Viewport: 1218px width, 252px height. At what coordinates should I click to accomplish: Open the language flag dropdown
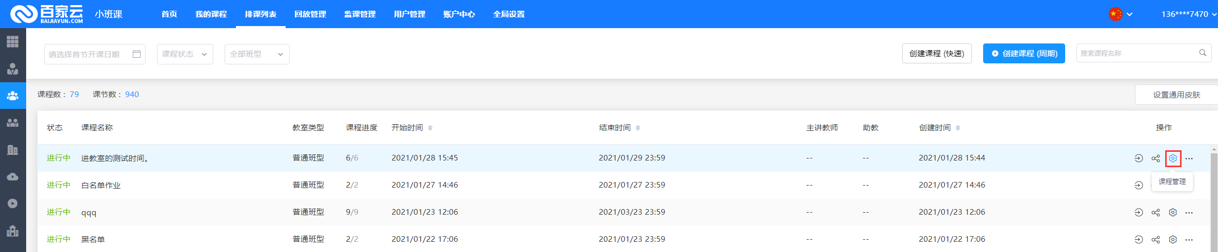1121,14
